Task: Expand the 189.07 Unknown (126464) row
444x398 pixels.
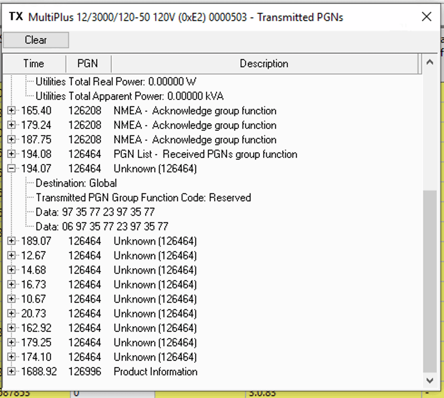Action: [11, 241]
